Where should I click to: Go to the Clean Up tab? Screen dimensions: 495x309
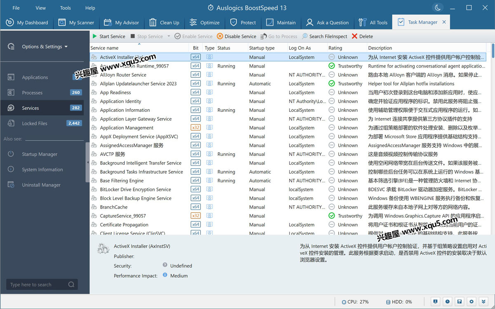(164, 22)
